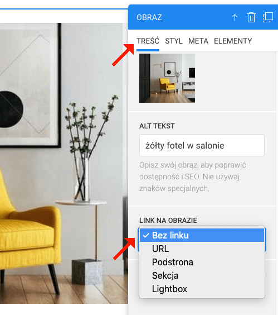Click the ALT TEKST section label

pyautogui.click(x=157, y=126)
